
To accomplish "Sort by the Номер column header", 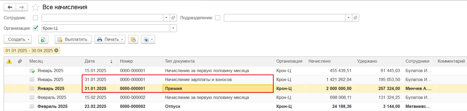I will [x=140, y=61].
